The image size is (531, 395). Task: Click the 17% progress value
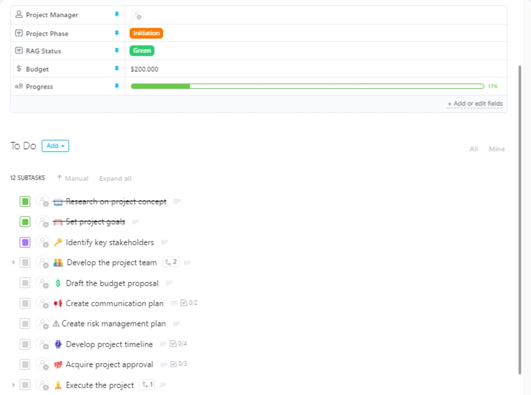pos(493,86)
